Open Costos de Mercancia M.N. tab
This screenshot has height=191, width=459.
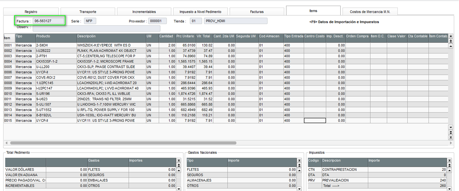pyautogui.click(x=370, y=12)
